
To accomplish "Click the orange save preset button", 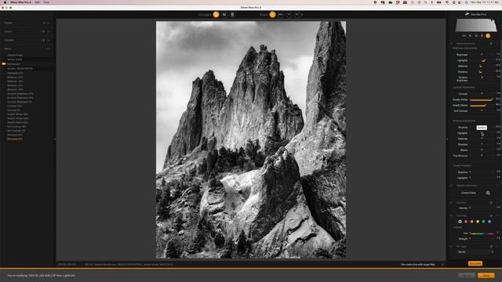I will tap(475, 263).
